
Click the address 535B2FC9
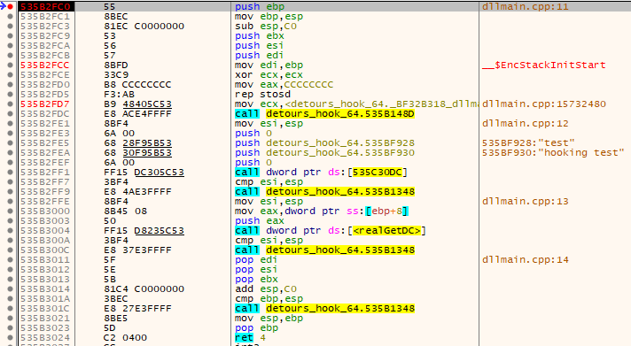(45, 35)
